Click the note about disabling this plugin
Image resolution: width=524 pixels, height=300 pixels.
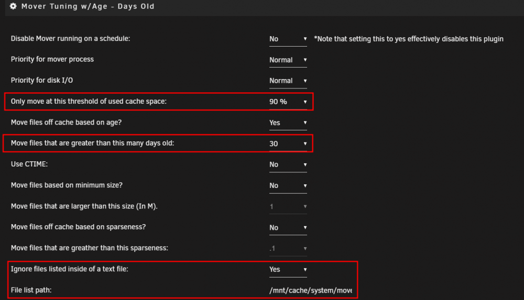tap(409, 39)
